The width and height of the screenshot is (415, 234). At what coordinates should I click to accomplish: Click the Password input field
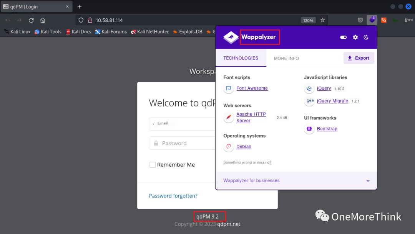(x=183, y=143)
